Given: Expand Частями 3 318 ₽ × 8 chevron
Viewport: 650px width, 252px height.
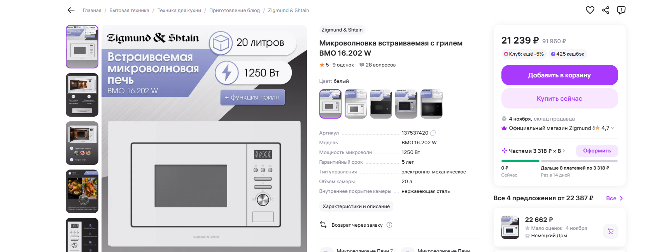Looking at the screenshot, I should (564, 151).
